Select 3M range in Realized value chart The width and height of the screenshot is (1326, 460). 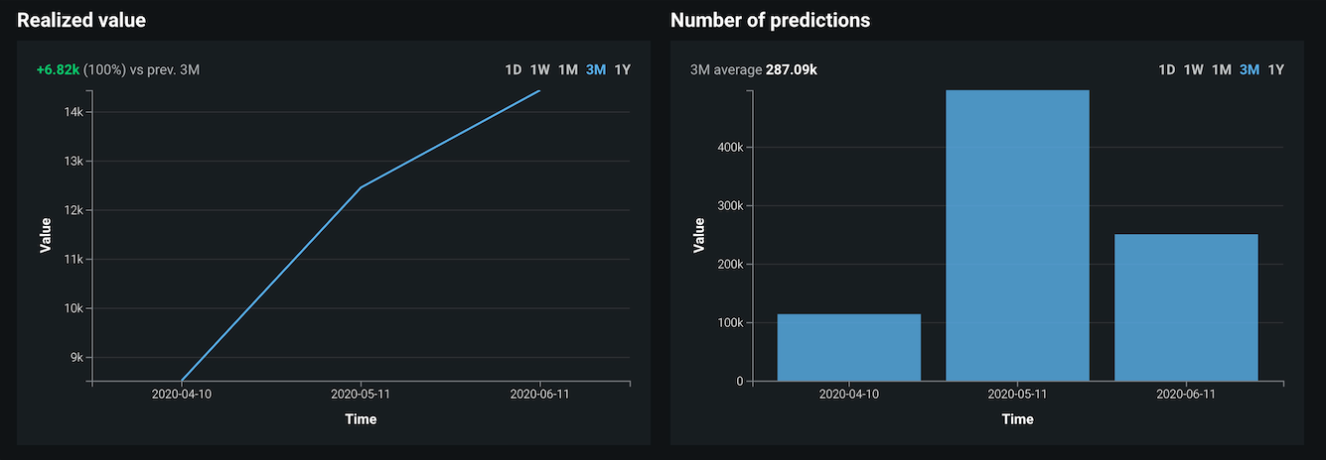point(596,69)
